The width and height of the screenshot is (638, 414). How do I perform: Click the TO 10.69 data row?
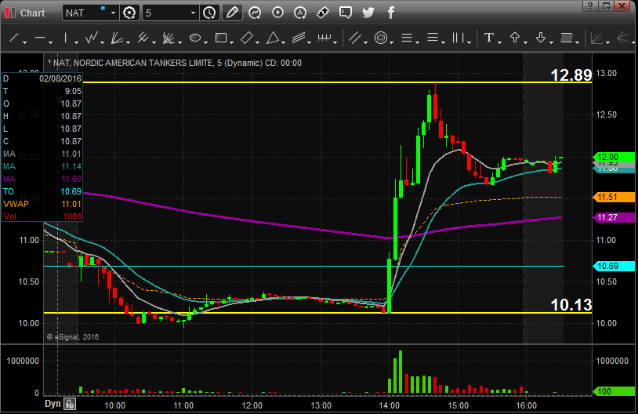click(x=42, y=191)
